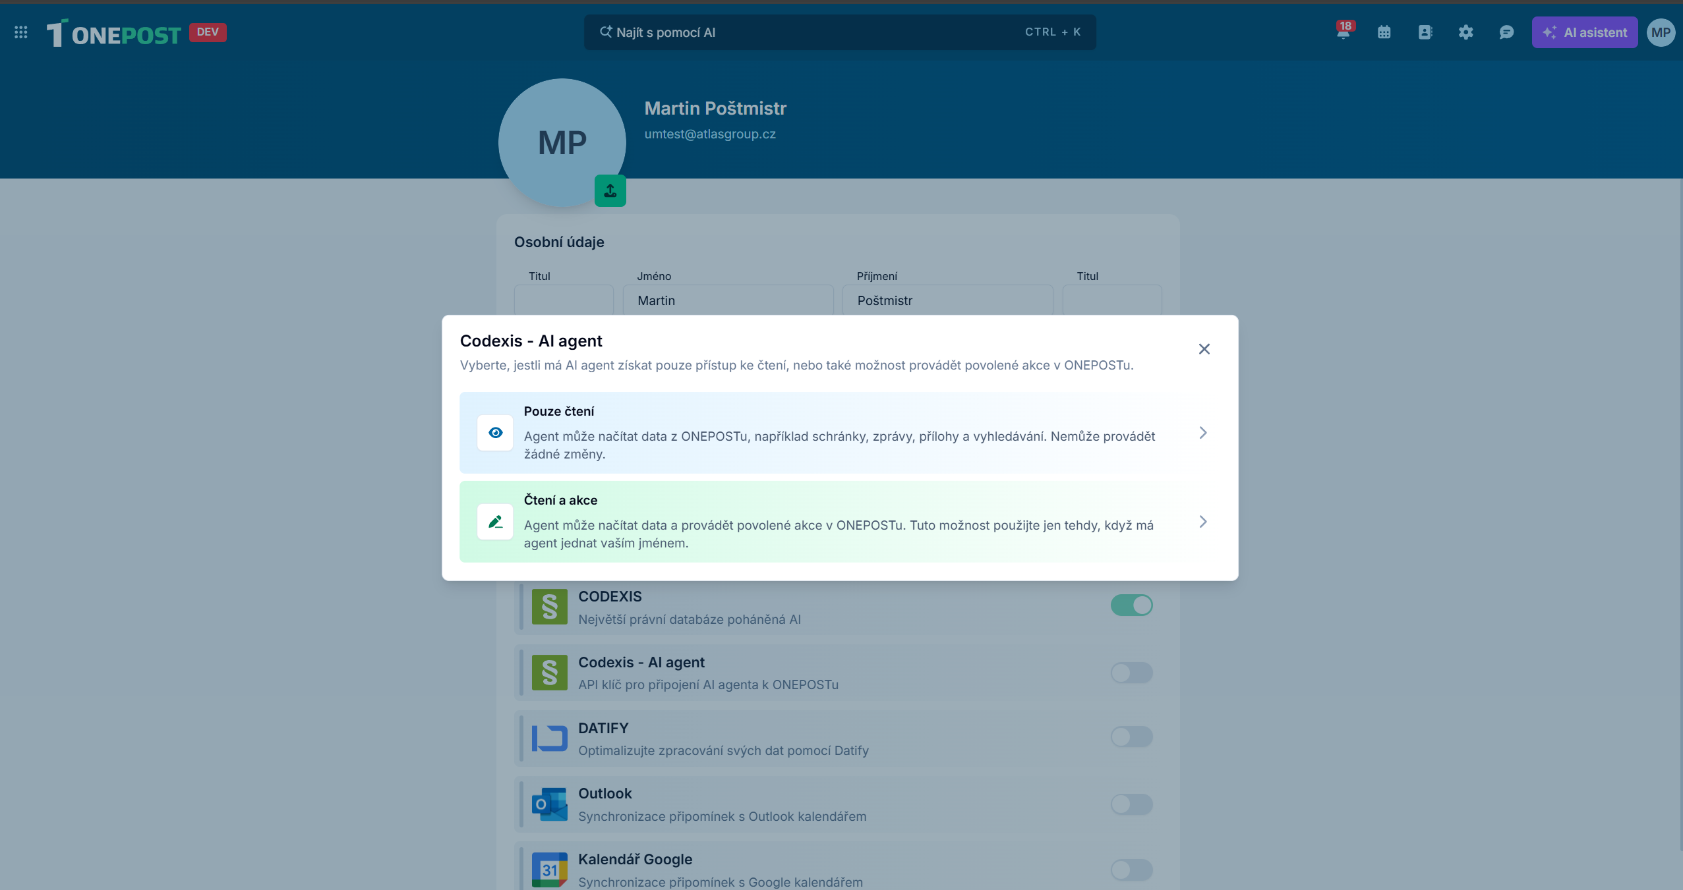Click the Google Calendar logo
Screen dimensions: 1683x890
[550, 870]
